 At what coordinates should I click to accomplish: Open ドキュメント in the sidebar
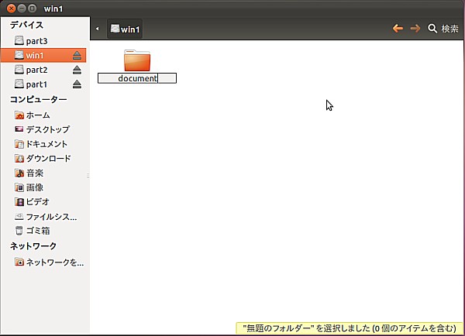tap(46, 144)
